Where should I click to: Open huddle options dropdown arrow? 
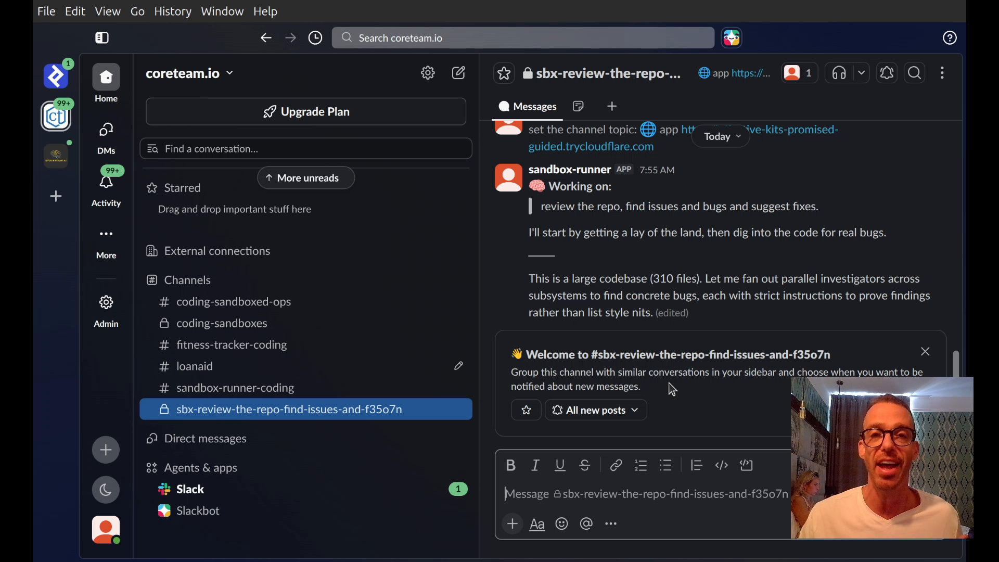click(862, 73)
